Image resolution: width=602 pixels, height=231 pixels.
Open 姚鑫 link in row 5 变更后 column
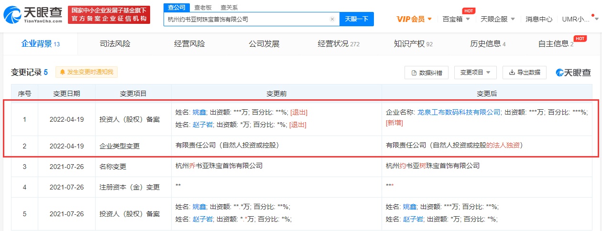pyautogui.click(x=410, y=207)
